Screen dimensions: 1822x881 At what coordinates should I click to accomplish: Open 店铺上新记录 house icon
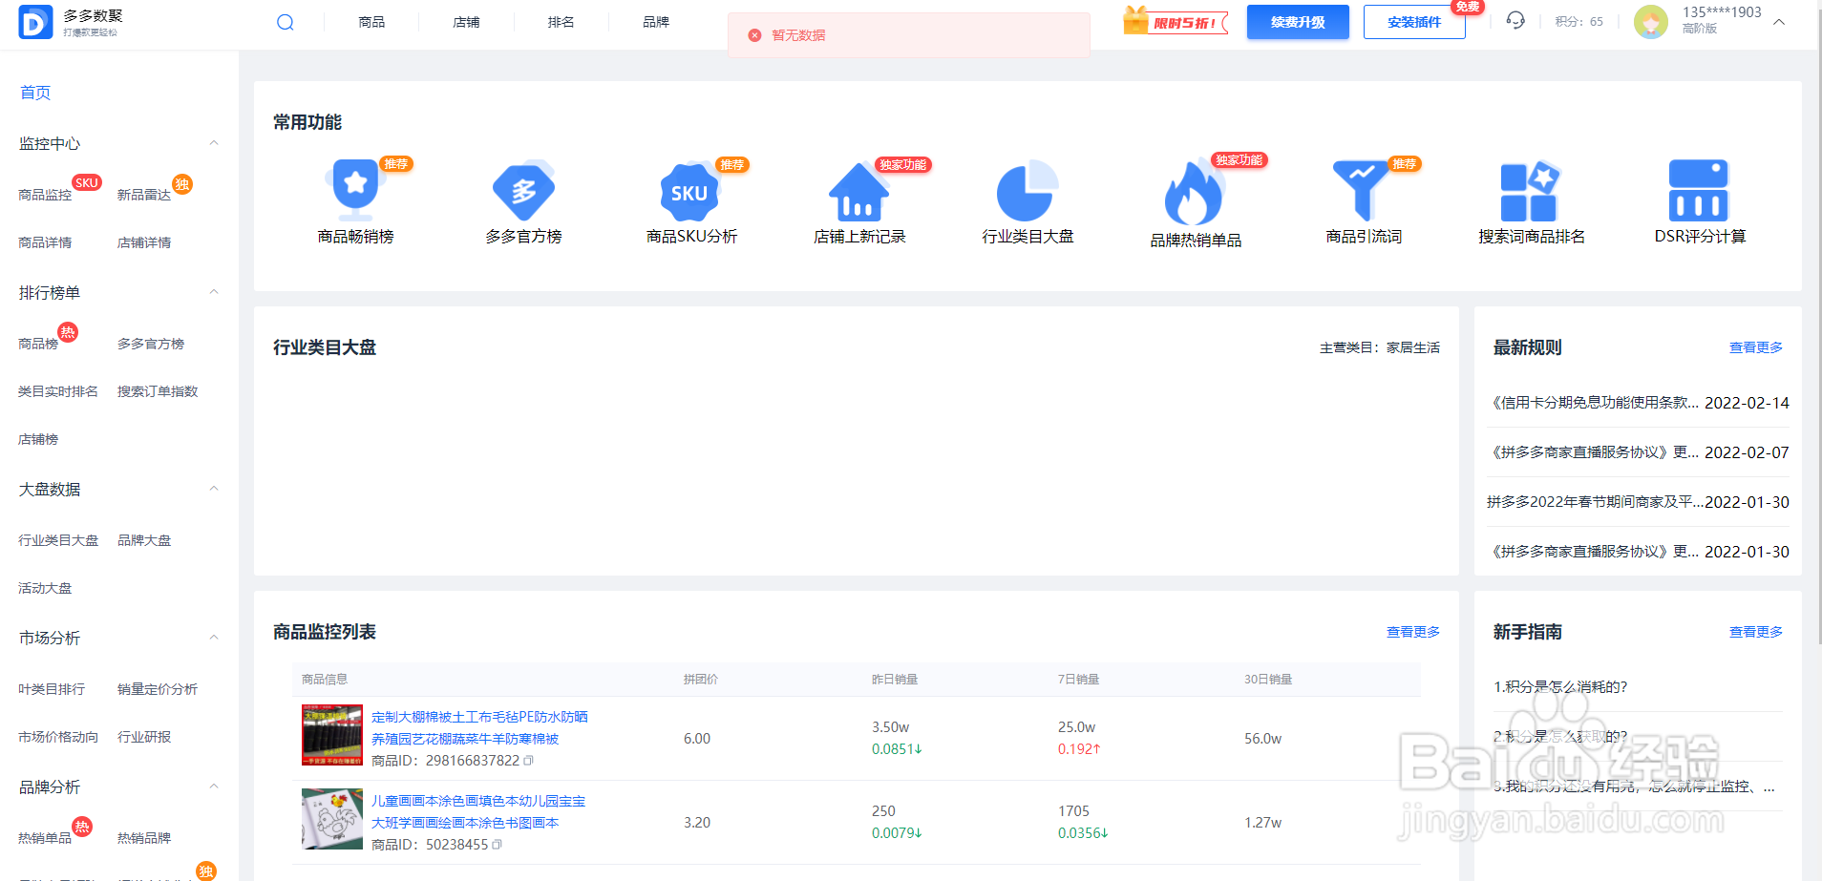point(858,192)
